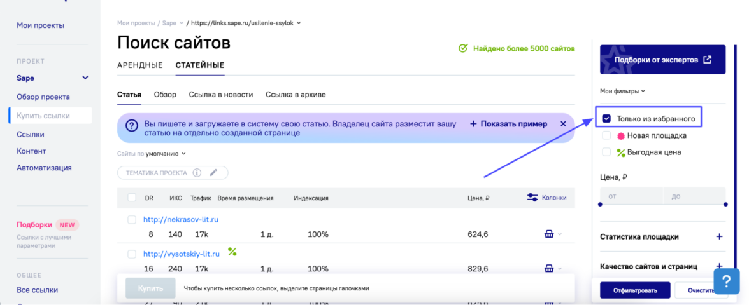Click the Колонки column settings icon
Viewport: 749px width, 305px height.
pos(532,198)
